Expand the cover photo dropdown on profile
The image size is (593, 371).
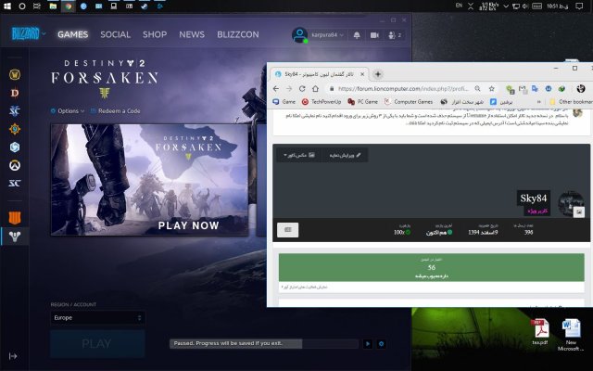(298, 155)
